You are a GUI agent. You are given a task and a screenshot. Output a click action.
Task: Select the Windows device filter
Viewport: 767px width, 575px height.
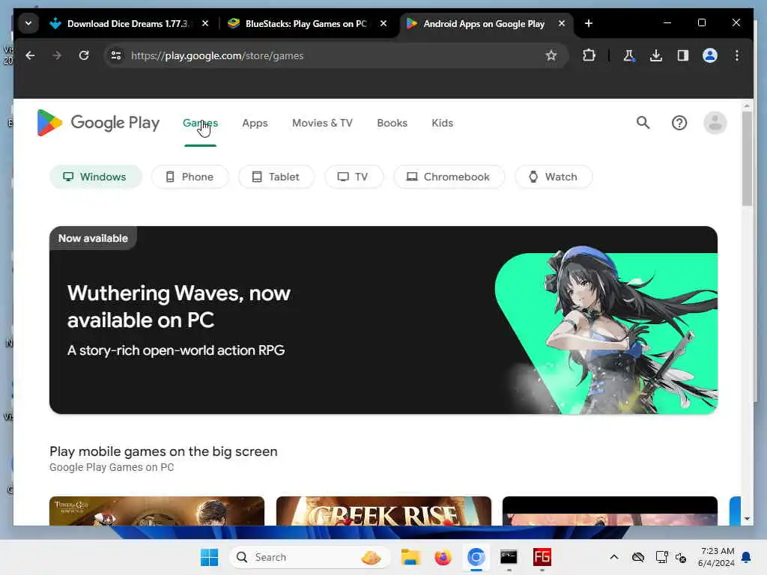click(95, 177)
